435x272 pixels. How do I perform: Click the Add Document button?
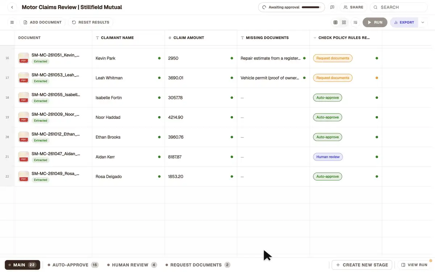click(42, 22)
